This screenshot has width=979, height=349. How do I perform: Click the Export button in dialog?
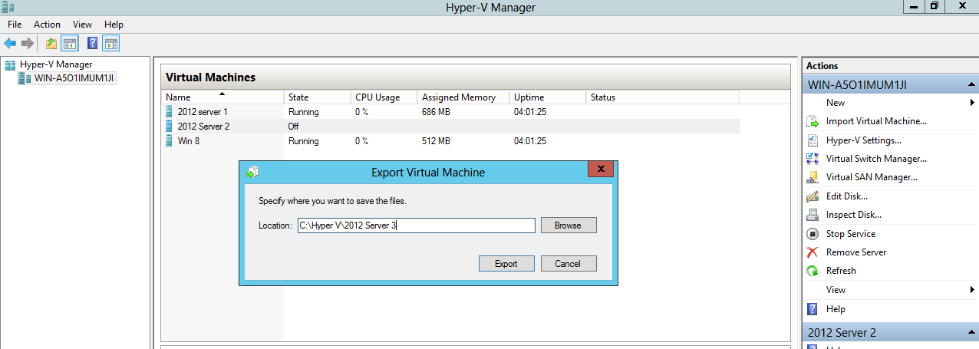tap(506, 263)
